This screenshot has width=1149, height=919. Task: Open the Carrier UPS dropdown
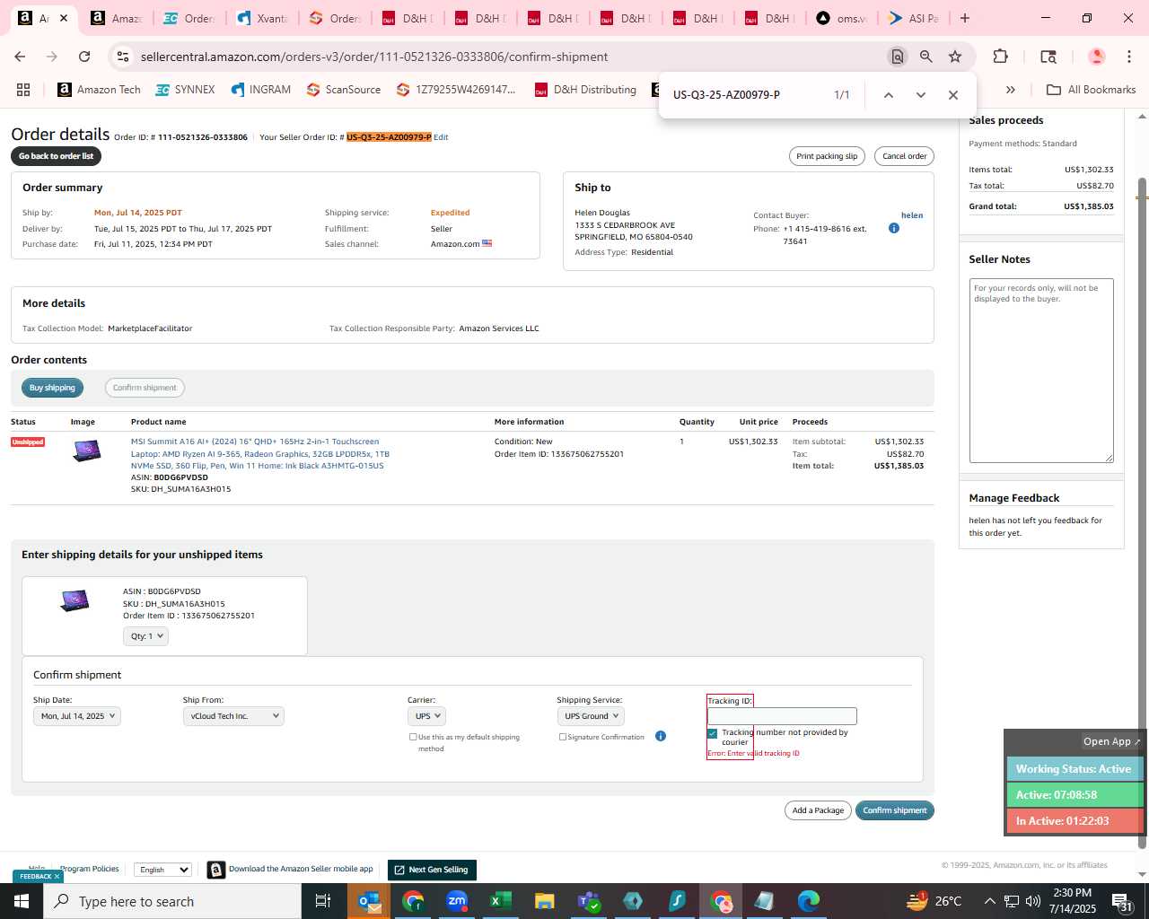pos(426,716)
